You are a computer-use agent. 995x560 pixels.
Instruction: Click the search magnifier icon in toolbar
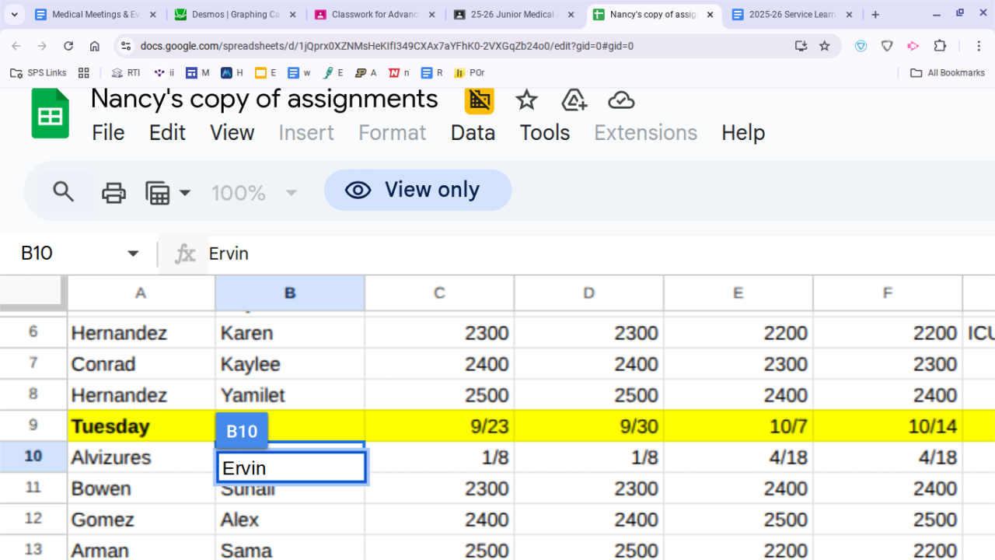[x=63, y=191]
